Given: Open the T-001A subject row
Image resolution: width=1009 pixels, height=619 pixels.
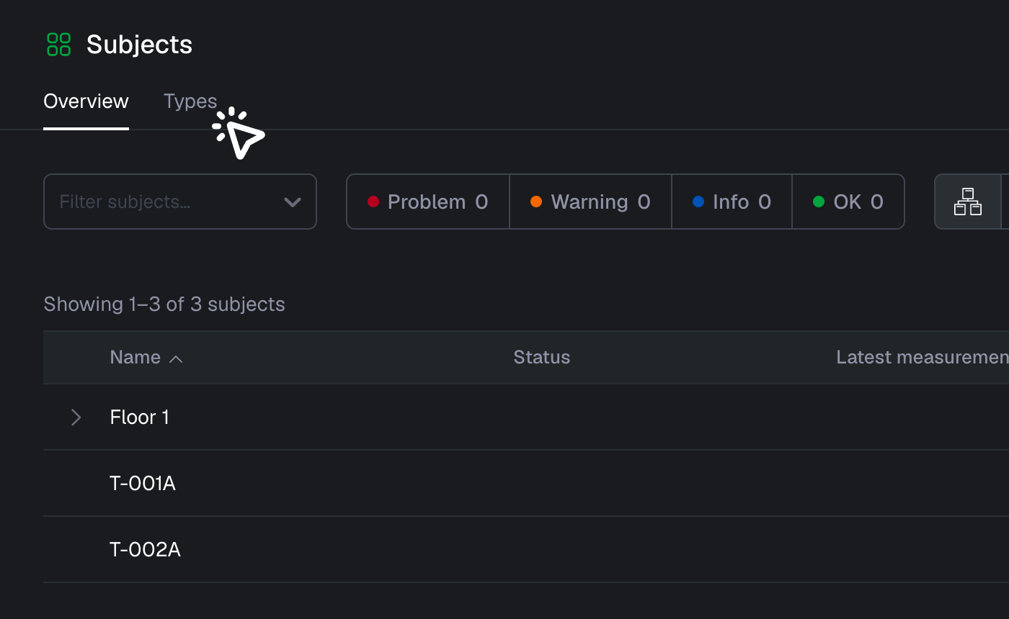Looking at the screenshot, I should point(526,484).
